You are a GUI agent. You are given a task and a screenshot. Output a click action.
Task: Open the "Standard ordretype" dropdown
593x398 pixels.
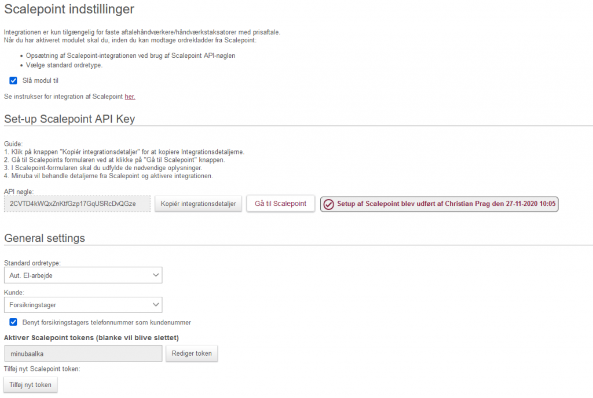click(83, 275)
